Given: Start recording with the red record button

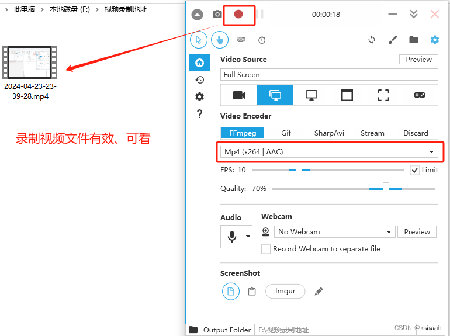Looking at the screenshot, I should coord(238,14).
